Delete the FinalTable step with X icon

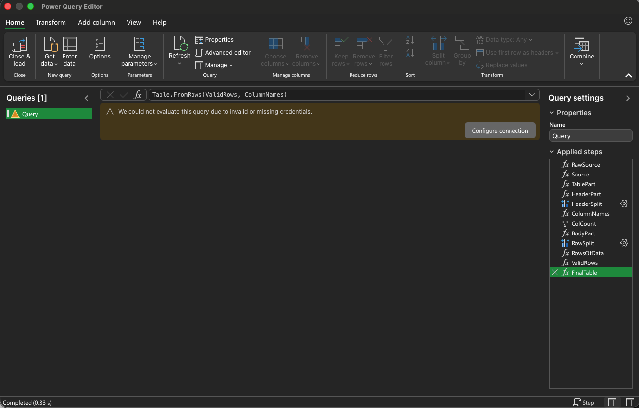point(555,273)
